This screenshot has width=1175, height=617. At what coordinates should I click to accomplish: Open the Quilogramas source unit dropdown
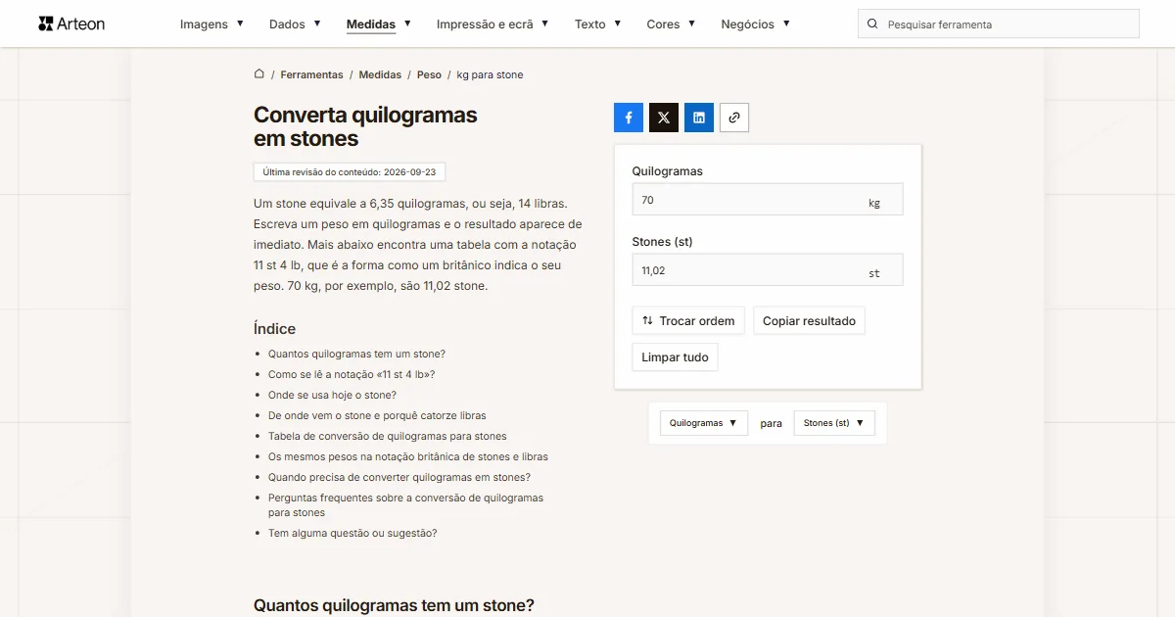point(703,423)
